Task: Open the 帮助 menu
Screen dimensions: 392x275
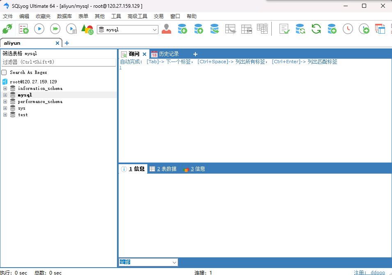Action: coord(192,16)
